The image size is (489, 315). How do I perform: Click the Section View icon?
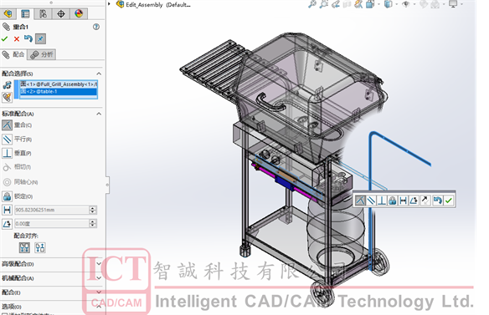[347, 4]
